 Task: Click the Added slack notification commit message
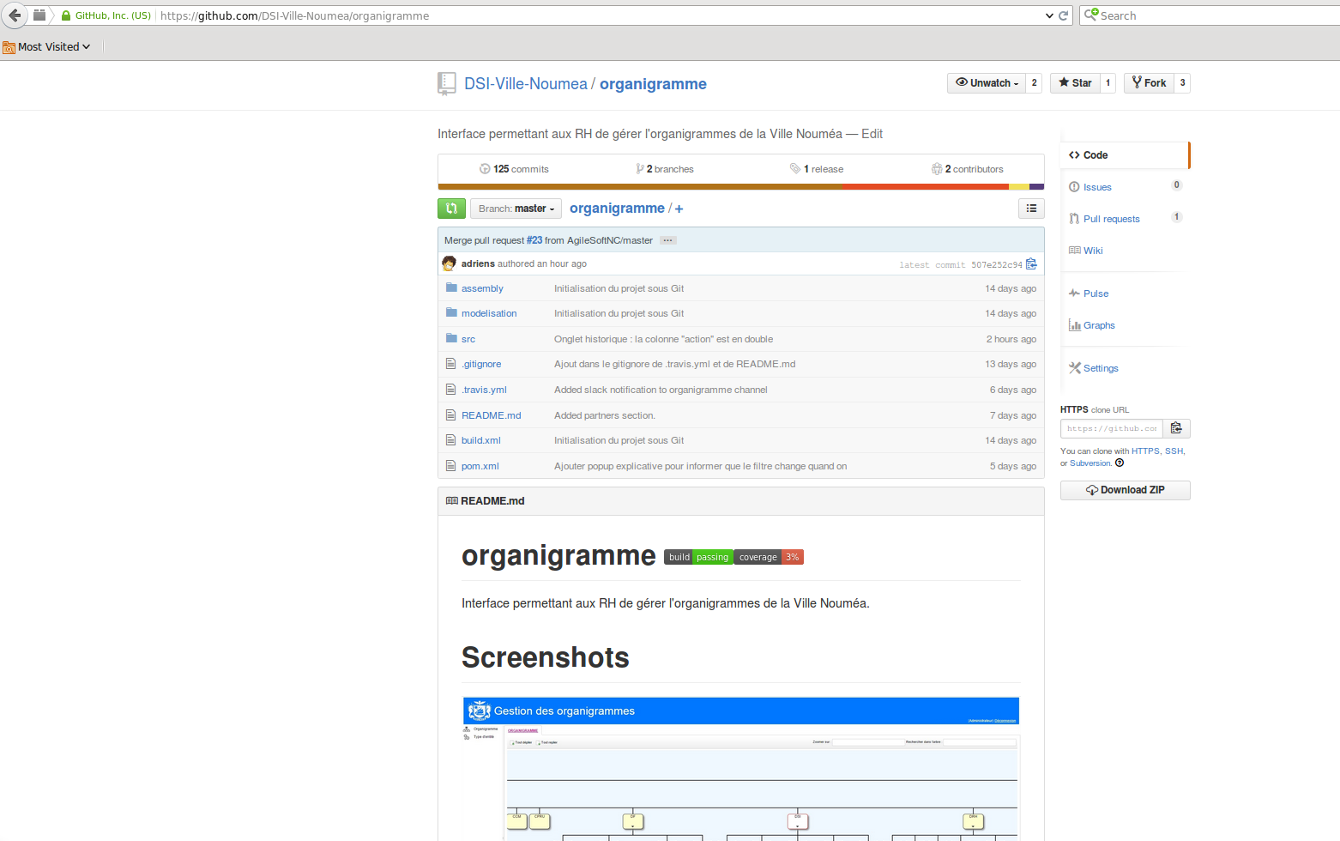pos(661,390)
